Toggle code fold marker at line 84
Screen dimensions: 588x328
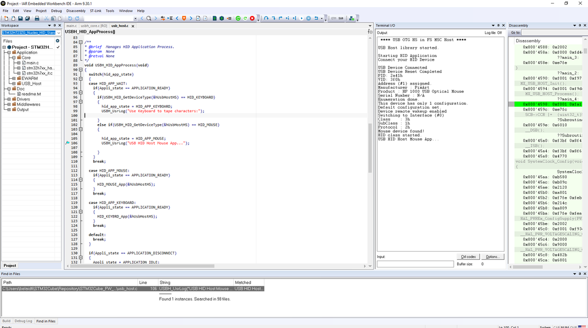[81, 42]
